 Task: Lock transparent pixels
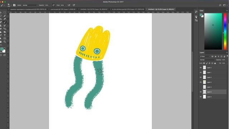click(204, 63)
